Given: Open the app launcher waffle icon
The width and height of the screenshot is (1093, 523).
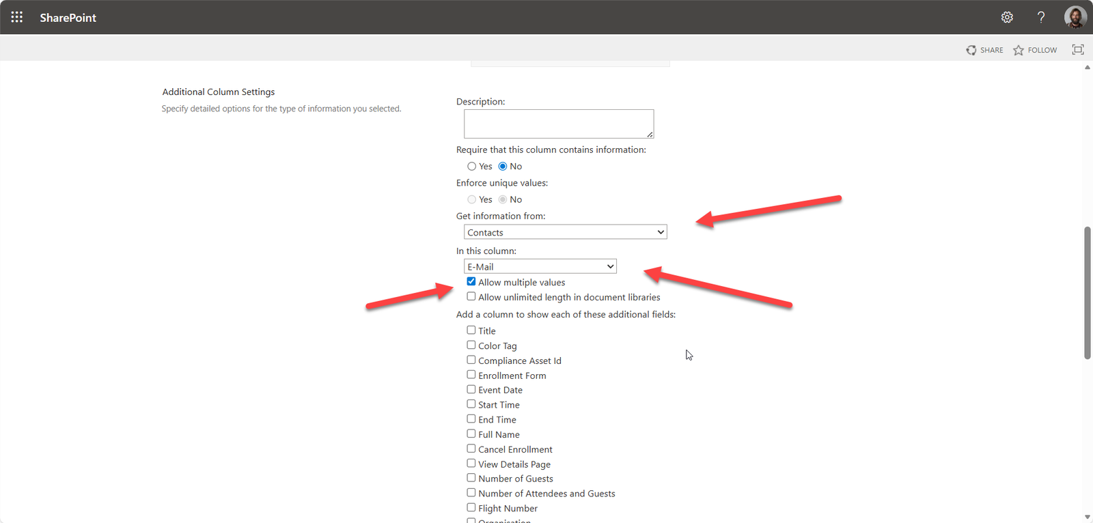Looking at the screenshot, I should click(x=17, y=17).
